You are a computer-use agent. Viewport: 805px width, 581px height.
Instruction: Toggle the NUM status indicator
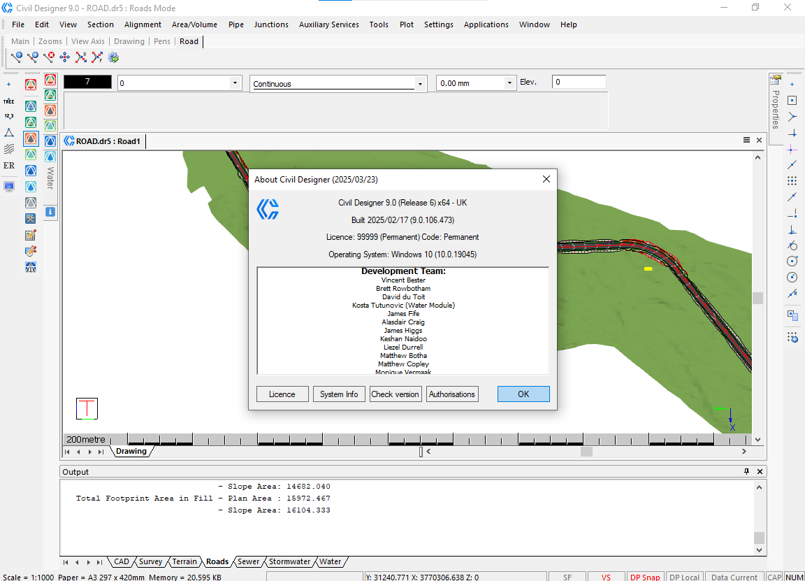point(795,577)
